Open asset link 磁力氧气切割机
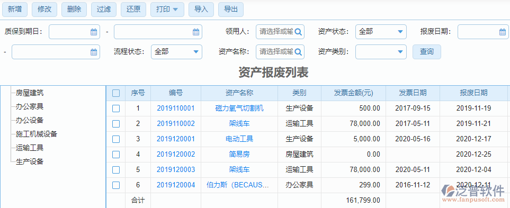Viewport: 510px width, 208px height. [x=239, y=108]
